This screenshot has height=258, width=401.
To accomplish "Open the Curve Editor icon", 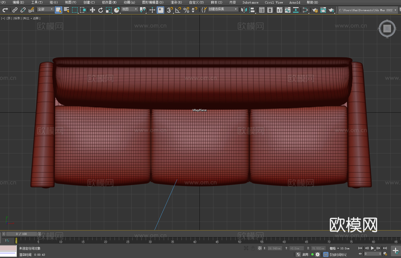I will pyautogui.click(x=288, y=10).
